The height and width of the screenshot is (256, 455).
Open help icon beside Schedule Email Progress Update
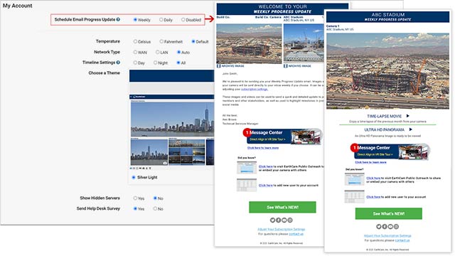pos(118,19)
